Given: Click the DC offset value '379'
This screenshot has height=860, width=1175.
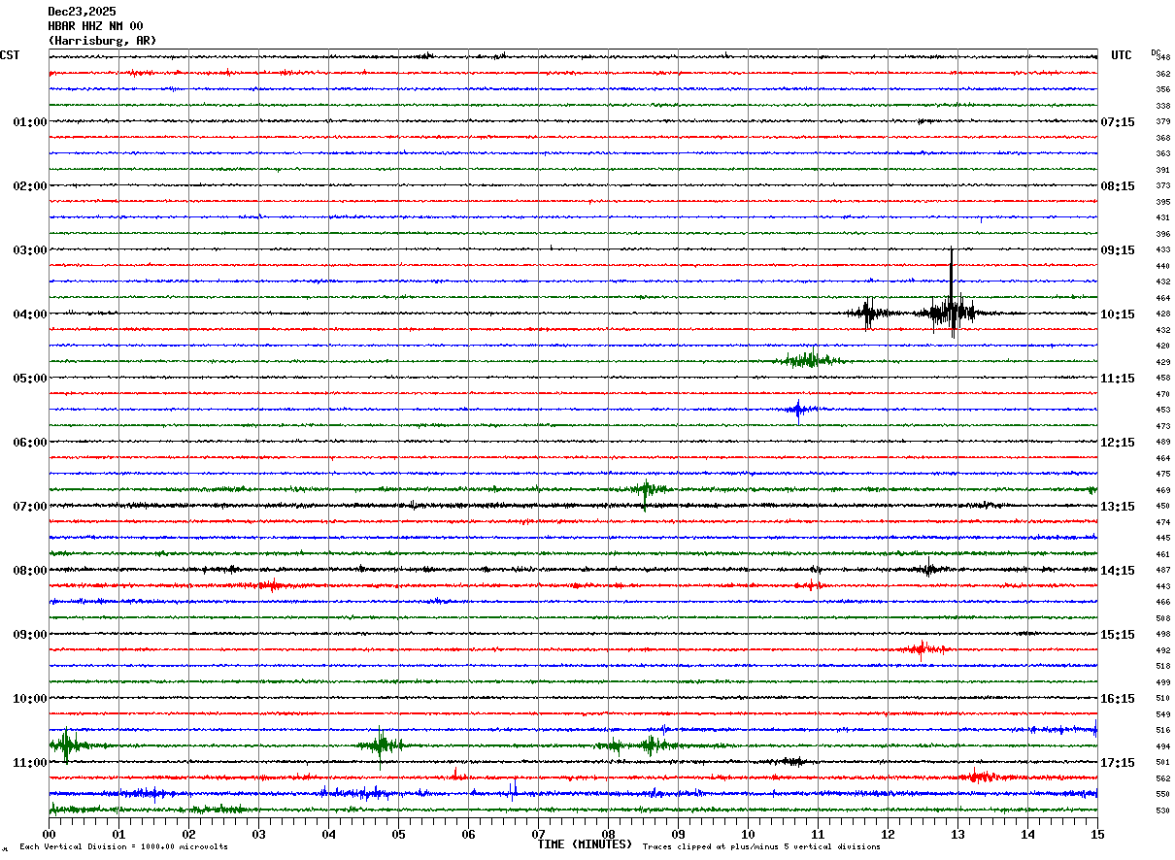Looking at the screenshot, I should [1162, 122].
